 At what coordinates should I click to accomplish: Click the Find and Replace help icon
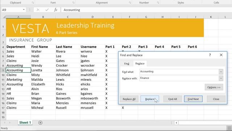tap(210, 55)
